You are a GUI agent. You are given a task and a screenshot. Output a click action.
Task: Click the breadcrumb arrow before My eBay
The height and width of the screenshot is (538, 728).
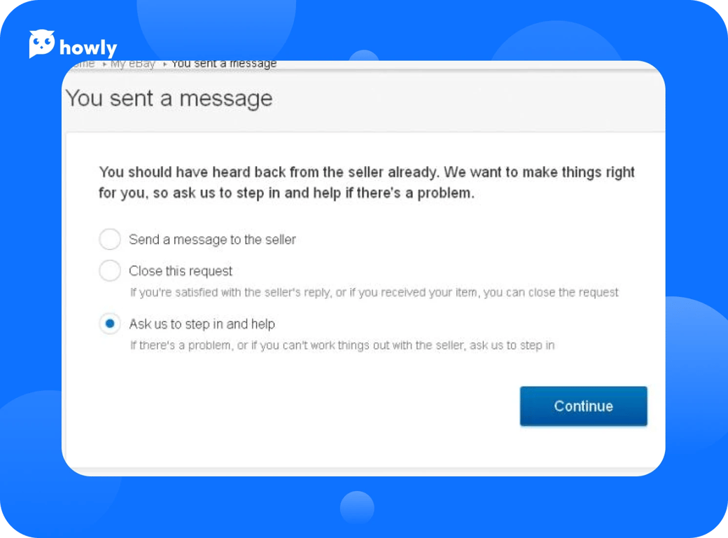tap(104, 64)
